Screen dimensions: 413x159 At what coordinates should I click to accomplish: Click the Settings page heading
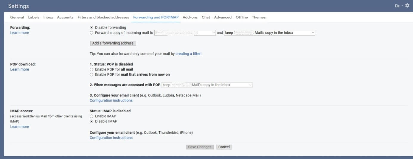point(18,6)
